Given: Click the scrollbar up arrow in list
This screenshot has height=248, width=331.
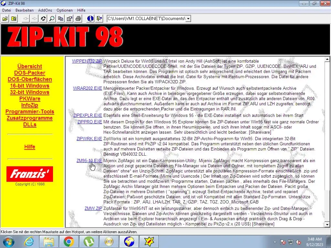Looking at the screenshot, I should [327, 59].
